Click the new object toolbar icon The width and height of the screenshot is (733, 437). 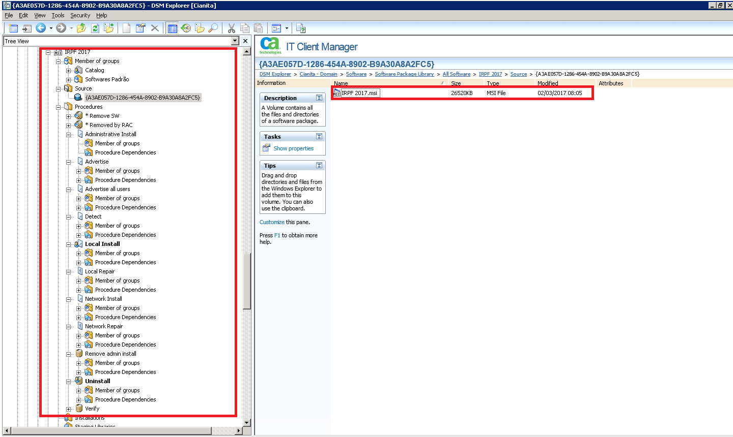14,28
